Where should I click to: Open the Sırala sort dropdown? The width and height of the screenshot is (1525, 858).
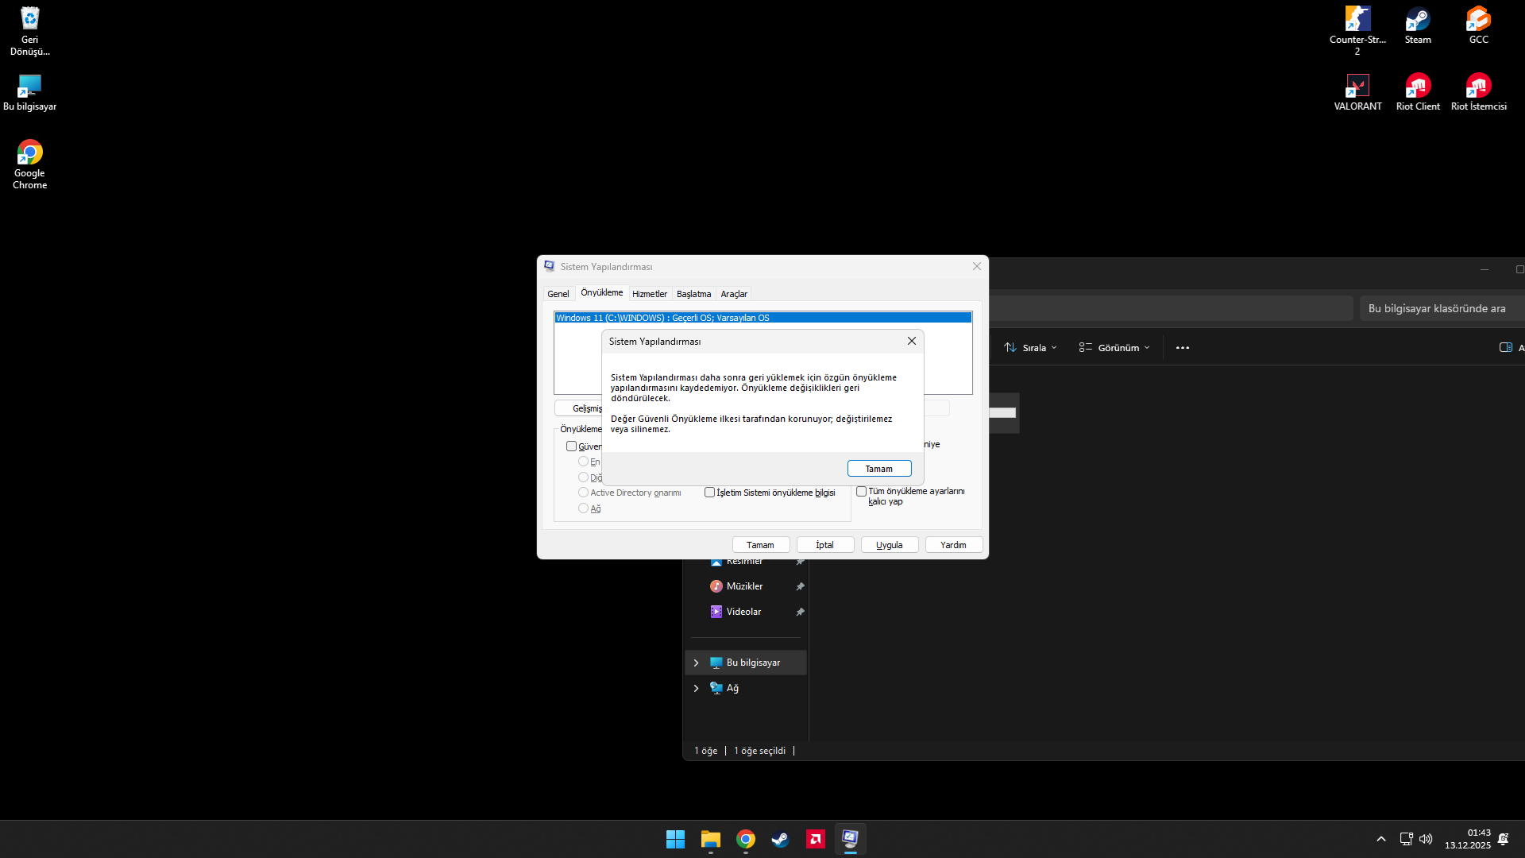[1031, 348]
